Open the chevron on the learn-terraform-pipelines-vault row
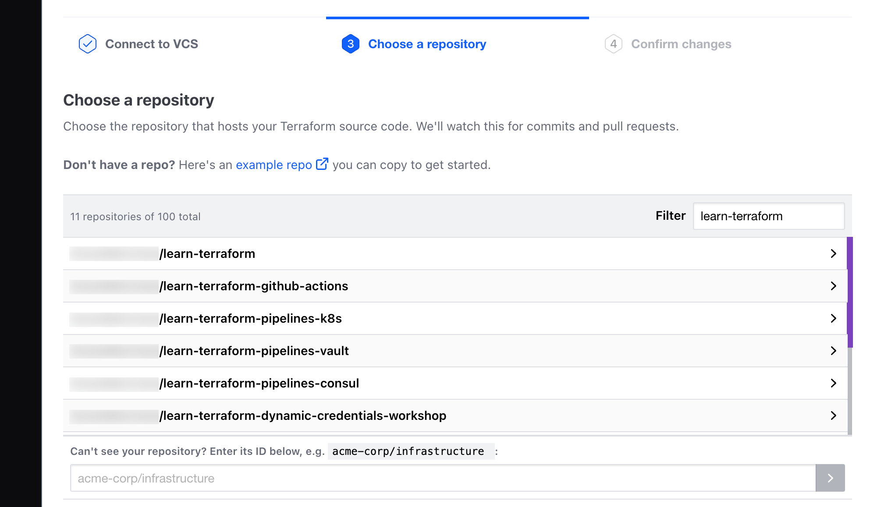The image size is (888, 507). pos(833,351)
